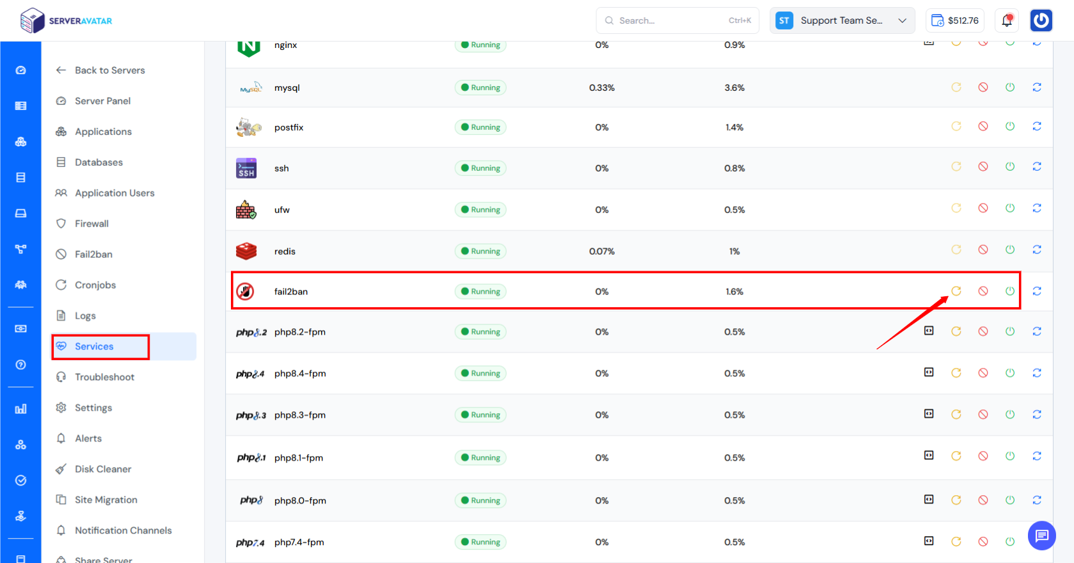Image resolution: width=1074 pixels, height=563 pixels.
Task: Start mysql with the green power icon
Action: pos(1010,87)
